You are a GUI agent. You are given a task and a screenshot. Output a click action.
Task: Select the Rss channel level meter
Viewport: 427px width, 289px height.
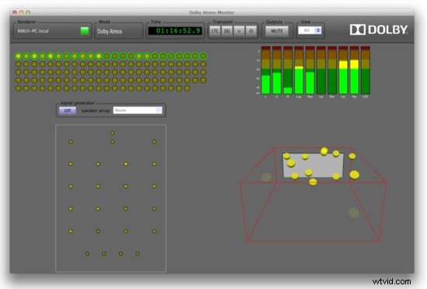tap(310, 70)
